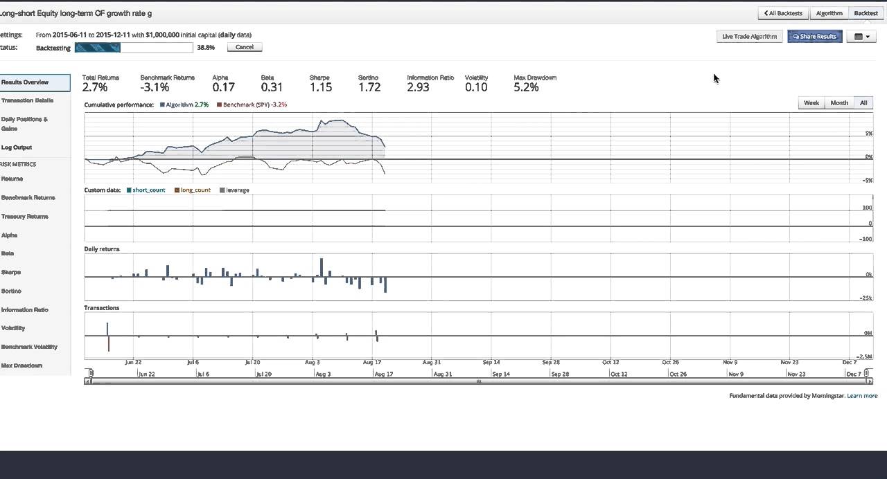This screenshot has width=887, height=479.
Task: Click the Information Ratio 2.93 value
Action: click(419, 87)
